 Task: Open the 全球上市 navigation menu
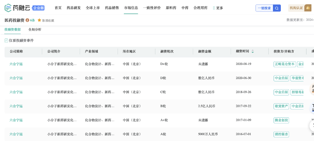pyautogui.click(x=93, y=8)
